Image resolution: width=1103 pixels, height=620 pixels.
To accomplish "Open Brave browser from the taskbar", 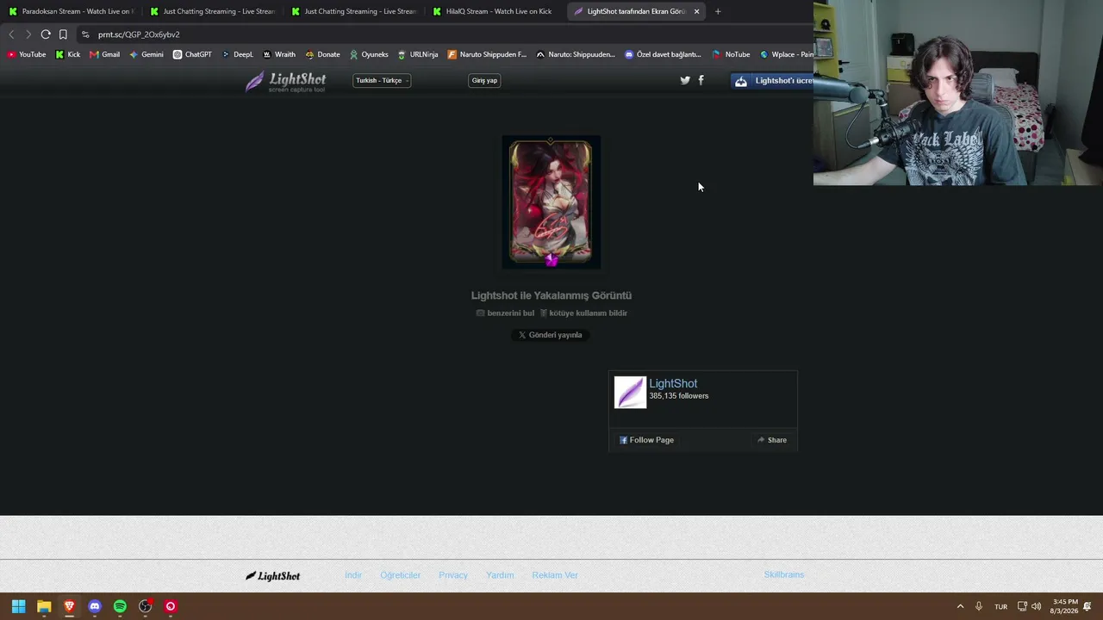I will (69, 606).
